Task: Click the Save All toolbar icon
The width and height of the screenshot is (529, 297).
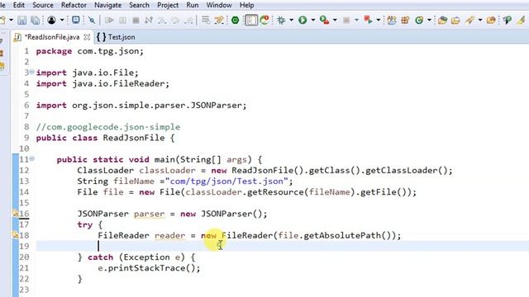Action: click(35, 20)
